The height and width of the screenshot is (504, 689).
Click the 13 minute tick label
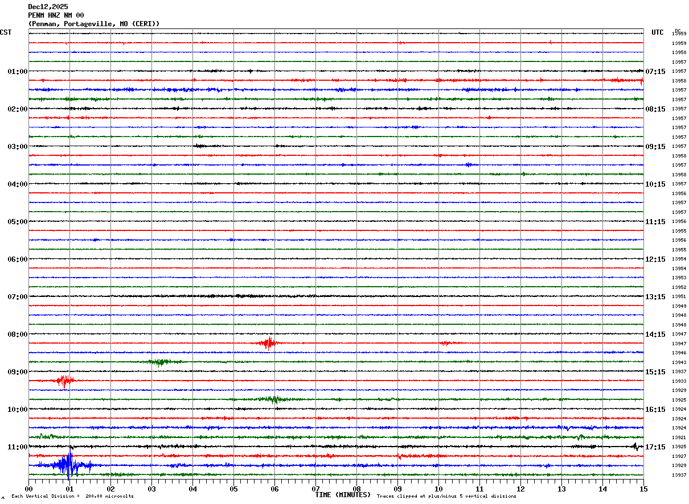pos(561,489)
